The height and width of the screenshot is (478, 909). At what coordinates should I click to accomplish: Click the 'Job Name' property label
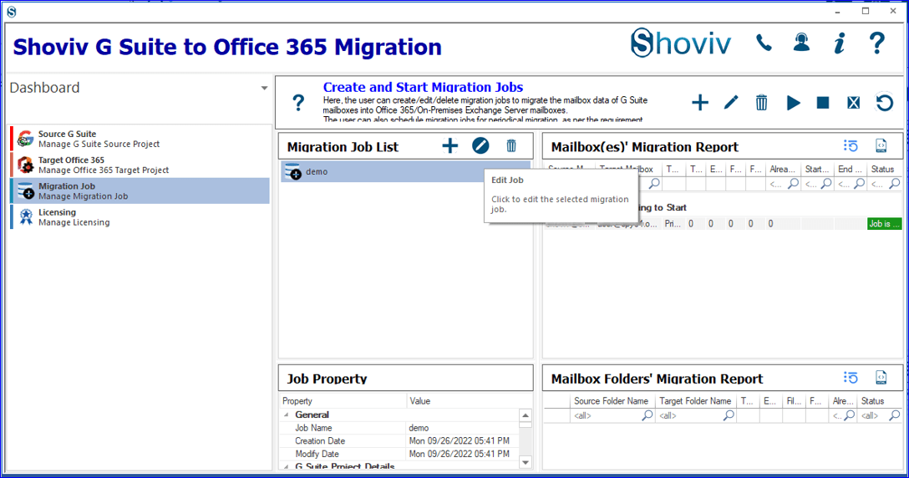tap(313, 428)
